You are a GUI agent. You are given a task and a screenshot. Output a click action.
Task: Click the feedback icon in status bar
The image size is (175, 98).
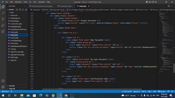pos(168,91)
